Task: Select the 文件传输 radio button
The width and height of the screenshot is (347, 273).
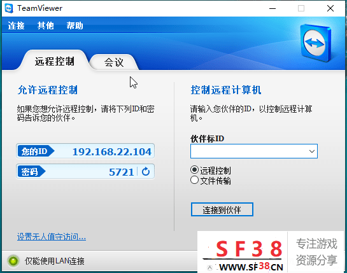Action: [x=194, y=180]
